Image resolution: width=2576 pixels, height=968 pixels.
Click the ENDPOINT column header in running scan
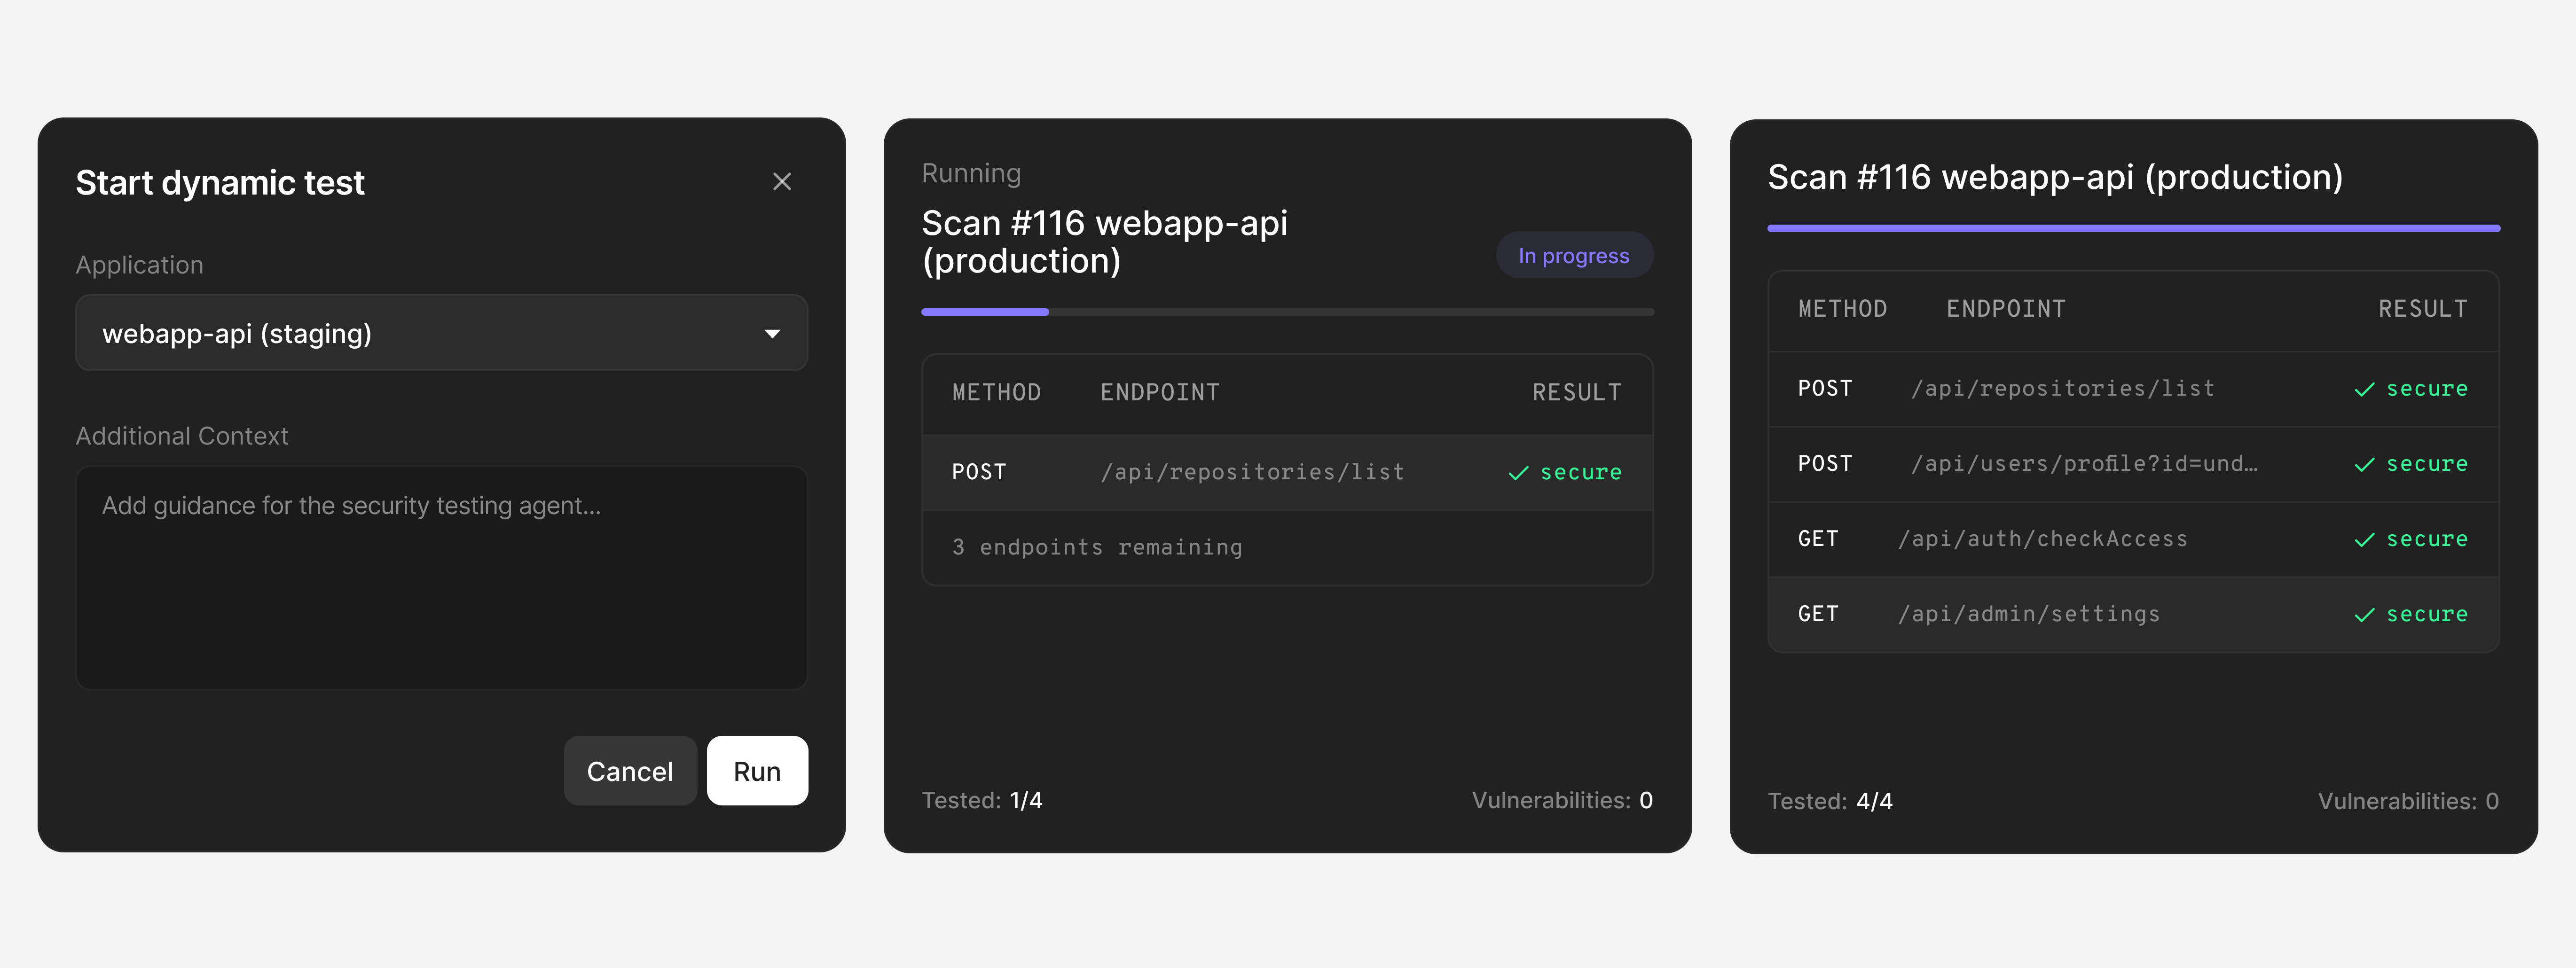[1160, 392]
